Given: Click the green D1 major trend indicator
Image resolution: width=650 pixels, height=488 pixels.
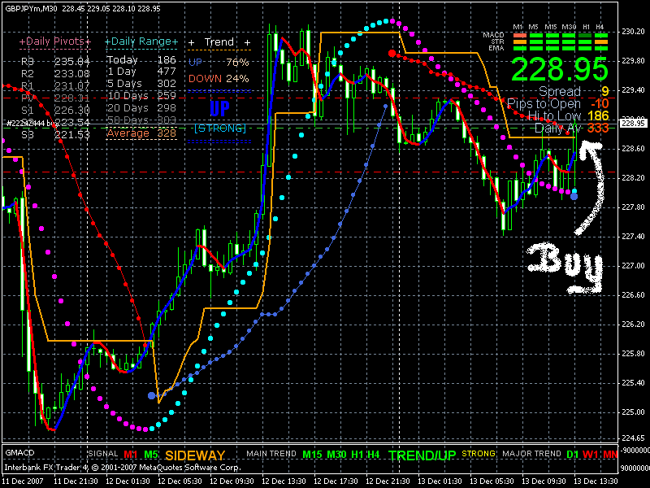Looking at the screenshot, I should 573,455.
